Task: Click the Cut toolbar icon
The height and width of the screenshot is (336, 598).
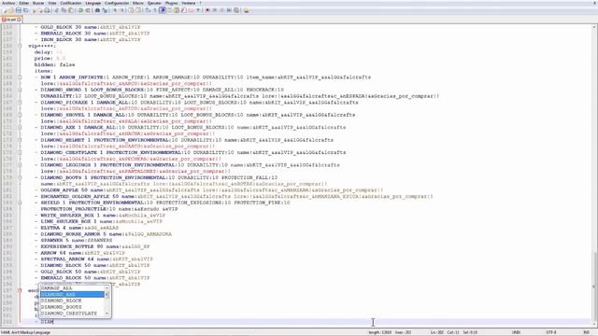Action: click(x=56, y=10)
